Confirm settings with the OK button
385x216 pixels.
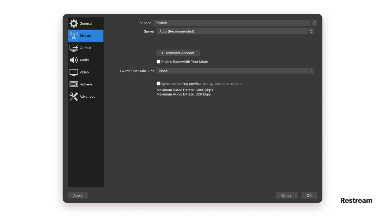(x=309, y=195)
